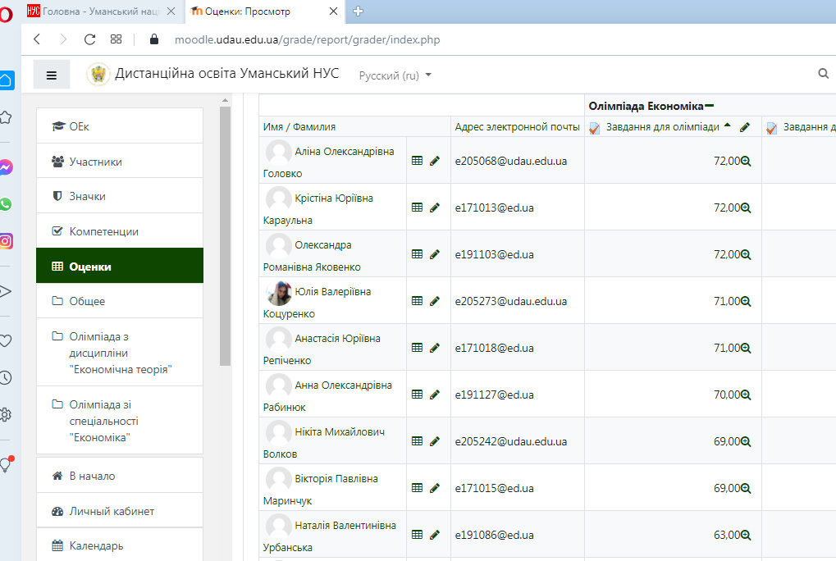Viewport: 836px width, 561px height.
Task: Edit grades pencil for Головко
Action: tap(435, 161)
